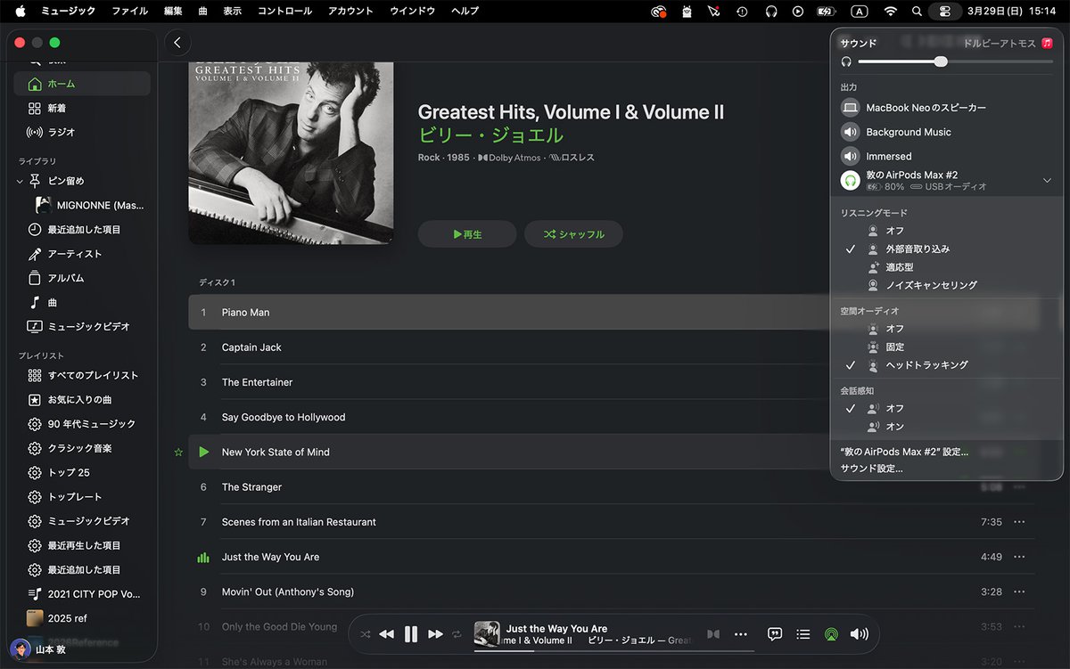1070x669 pixels.
Task: Open All Playlists (すべてのプレイリスト)
Action: coord(82,375)
